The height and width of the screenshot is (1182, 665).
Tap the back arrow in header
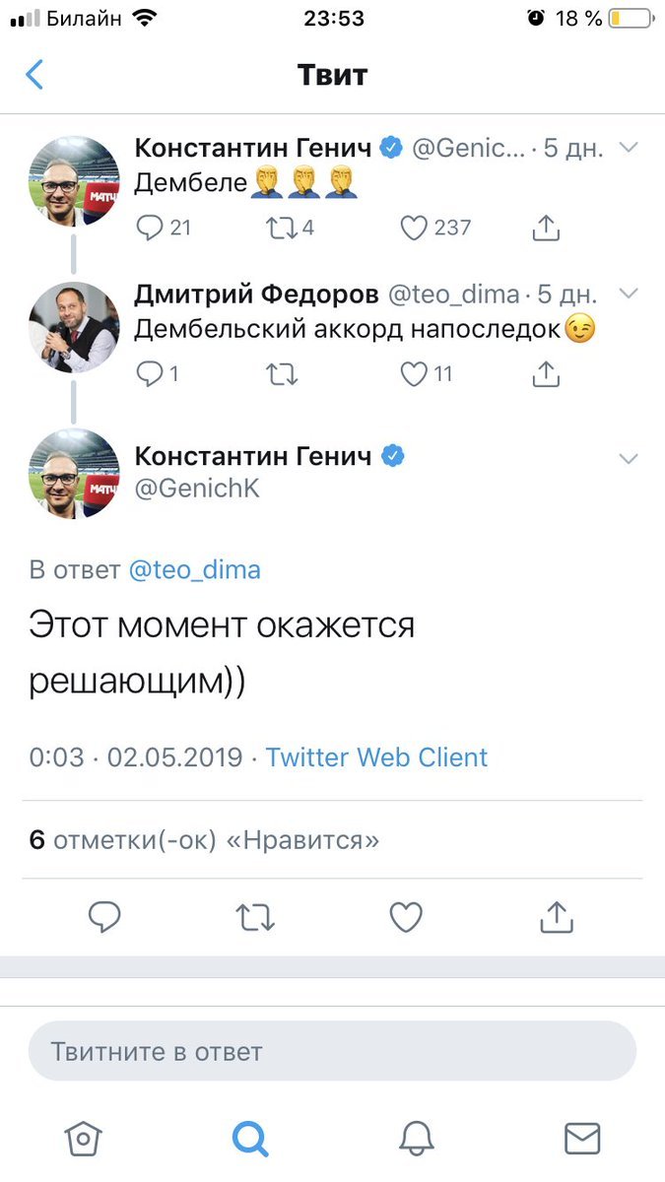[35, 75]
